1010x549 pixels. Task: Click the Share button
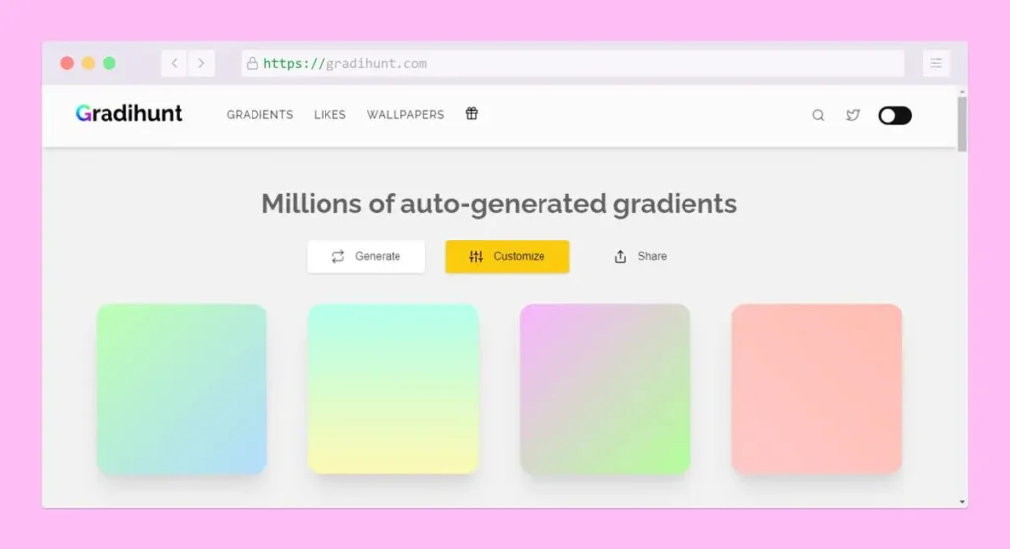(640, 256)
